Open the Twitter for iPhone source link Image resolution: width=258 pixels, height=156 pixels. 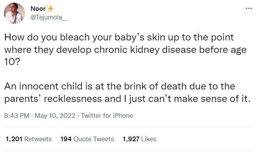pyautogui.click(x=107, y=116)
